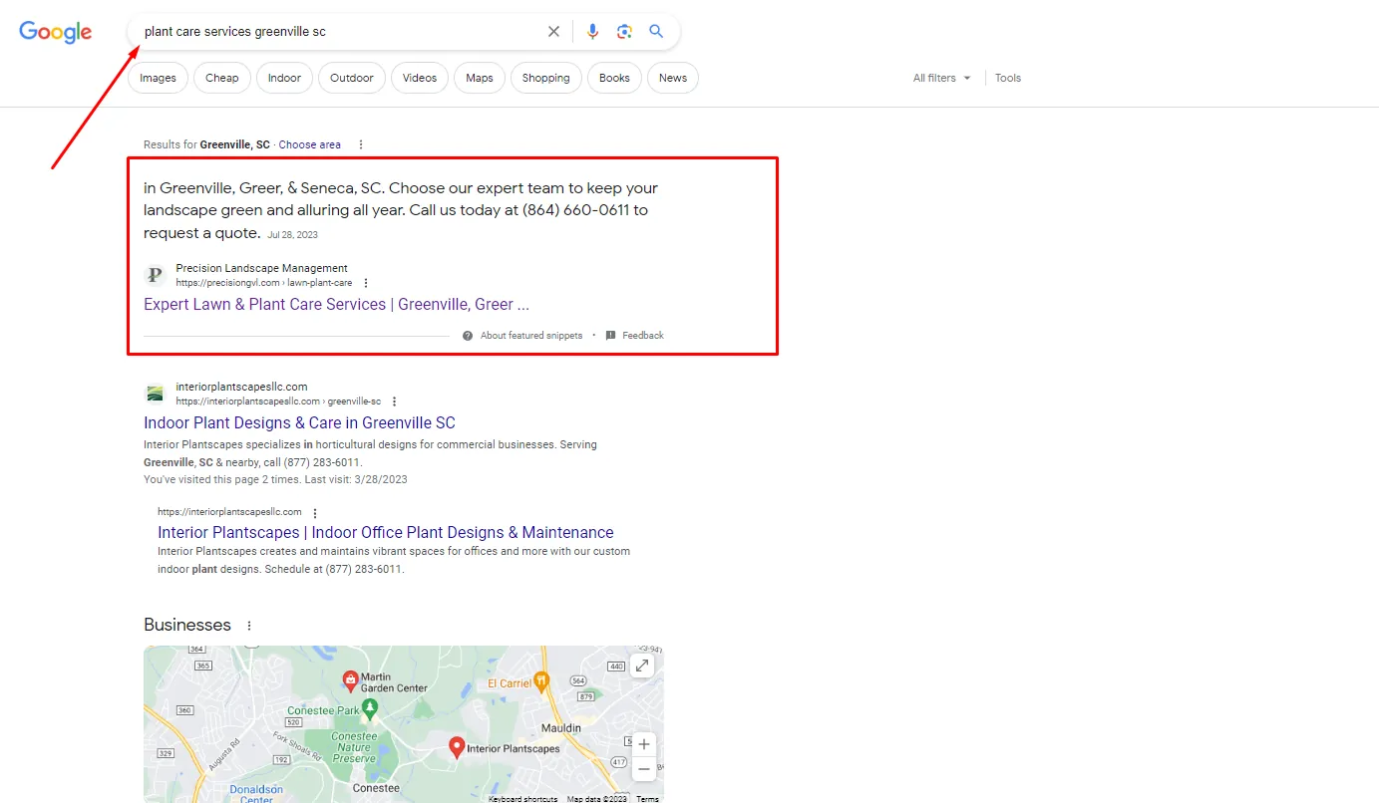The height and width of the screenshot is (803, 1379).
Task: Click the Businesses section heading
Action: point(187,626)
